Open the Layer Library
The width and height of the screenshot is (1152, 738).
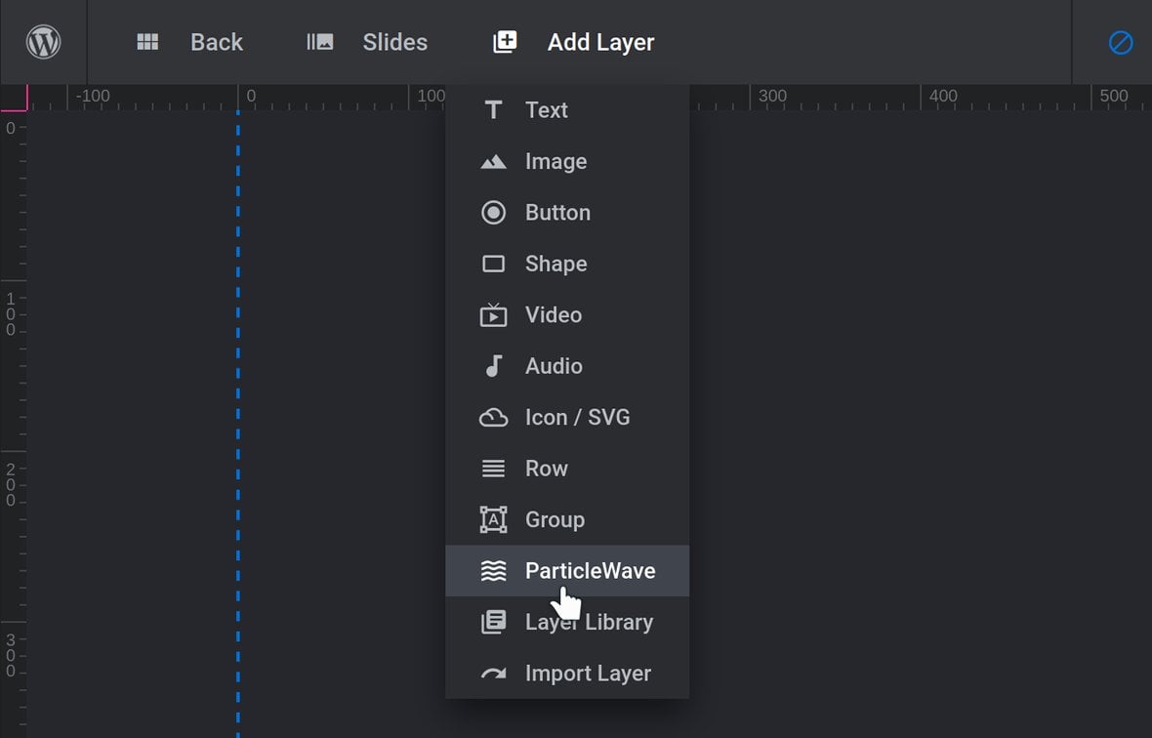[x=567, y=622]
